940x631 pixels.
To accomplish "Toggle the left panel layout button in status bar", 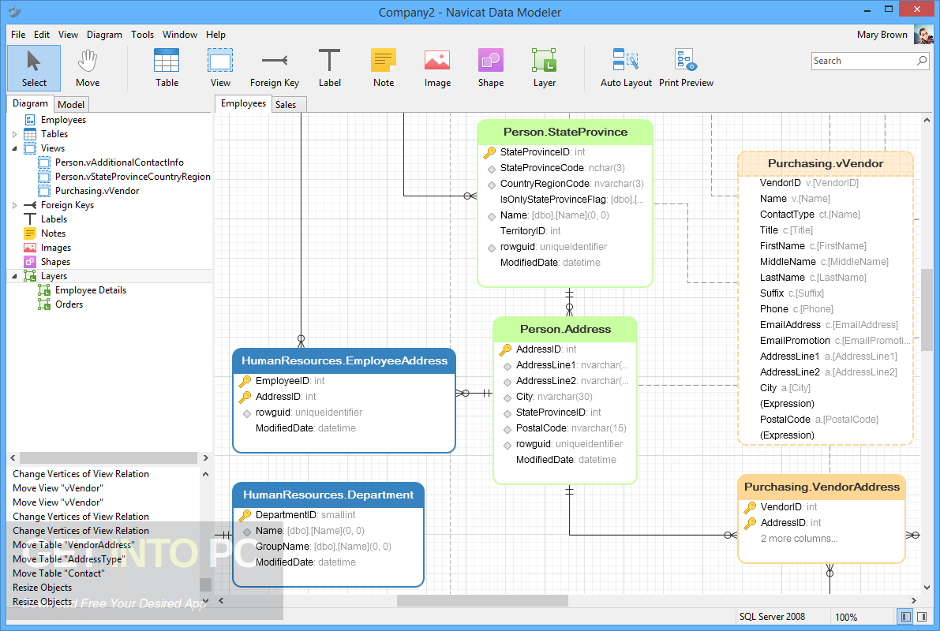I will click(x=906, y=617).
